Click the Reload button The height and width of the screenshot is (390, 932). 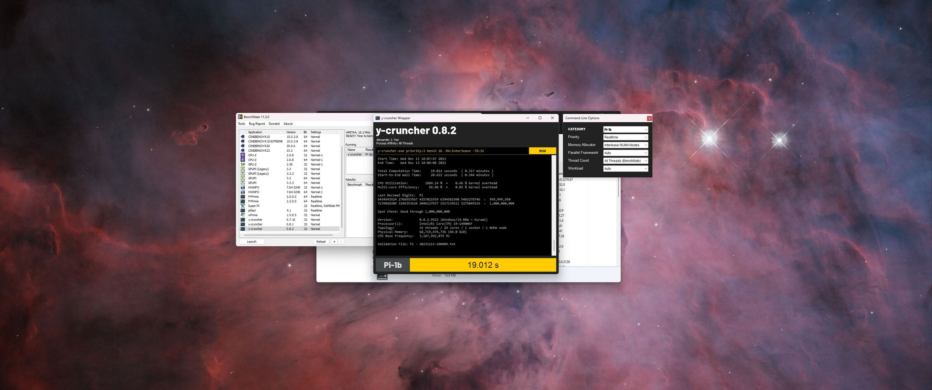321,242
